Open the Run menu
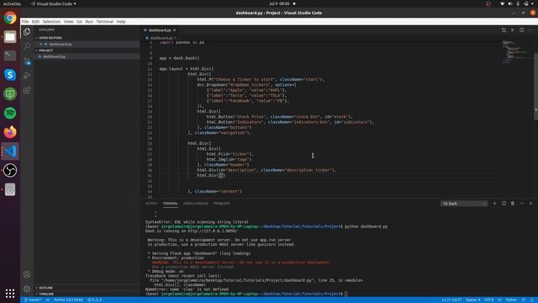The height and width of the screenshot is (303, 538). [x=89, y=22]
